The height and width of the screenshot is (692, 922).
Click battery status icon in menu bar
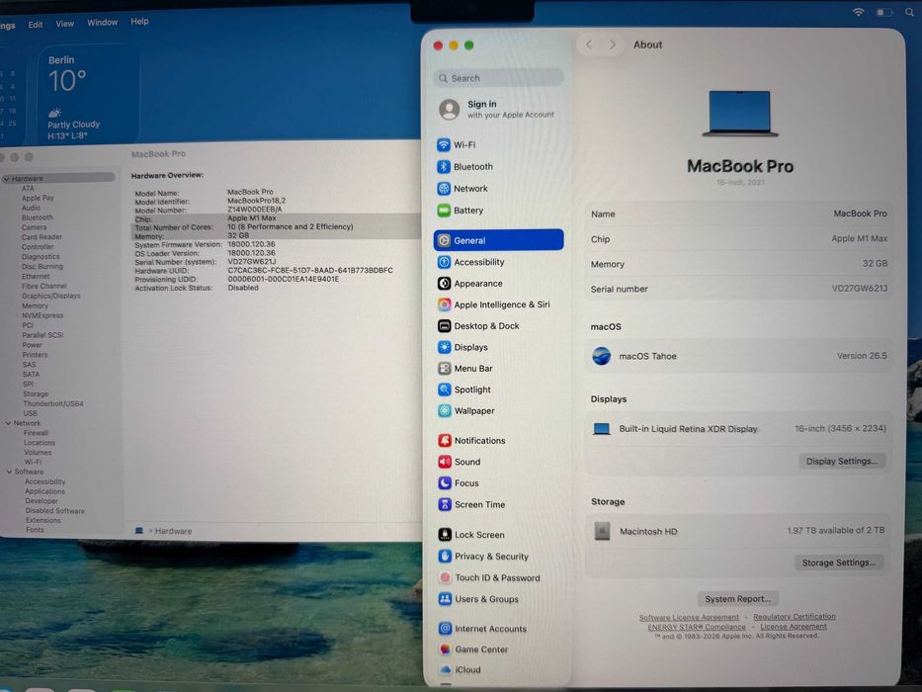tap(884, 12)
